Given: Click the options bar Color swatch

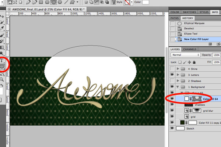Looking at the screenshot, I should point(145,2).
